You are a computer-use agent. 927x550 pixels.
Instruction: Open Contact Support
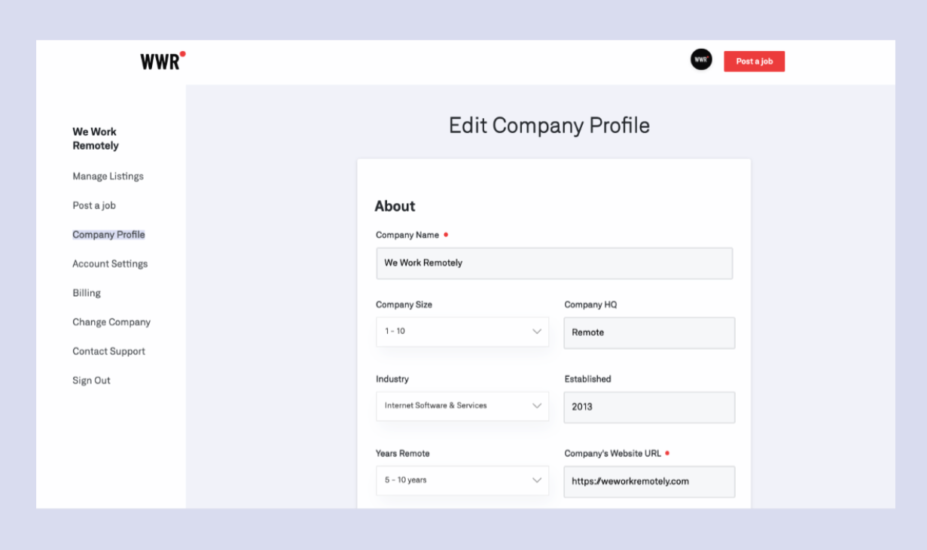(108, 351)
